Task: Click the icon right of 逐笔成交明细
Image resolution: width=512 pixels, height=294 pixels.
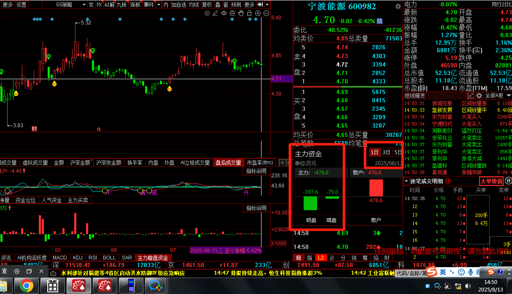Action: pyautogui.click(x=449, y=181)
